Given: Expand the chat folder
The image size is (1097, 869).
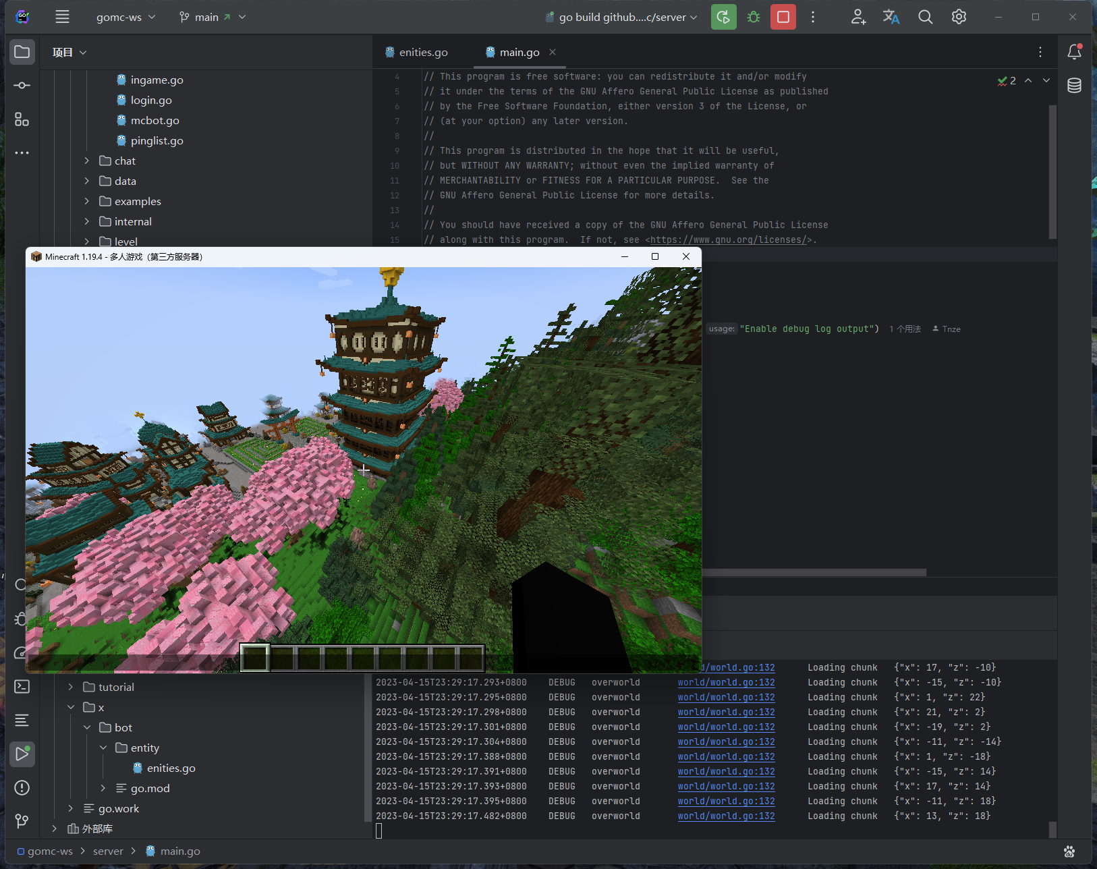Looking at the screenshot, I should coord(86,161).
